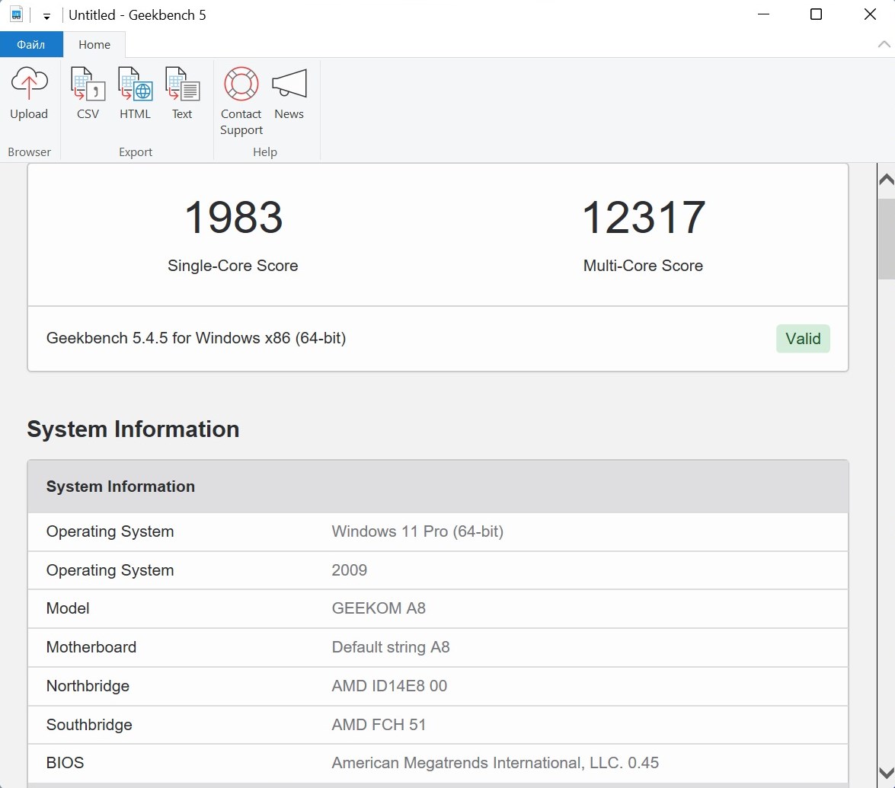Switch to the Home ribbon tab

94,45
